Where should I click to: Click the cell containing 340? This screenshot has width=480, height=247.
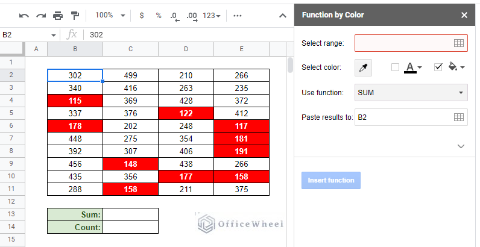tap(75, 88)
